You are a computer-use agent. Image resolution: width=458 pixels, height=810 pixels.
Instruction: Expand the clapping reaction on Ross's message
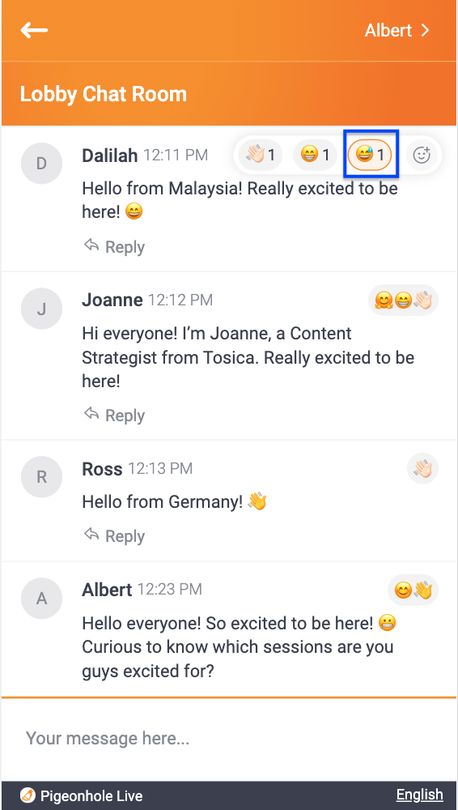click(x=423, y=469)
